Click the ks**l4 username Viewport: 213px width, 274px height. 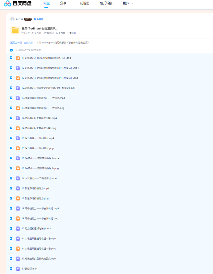pos(19,19)
